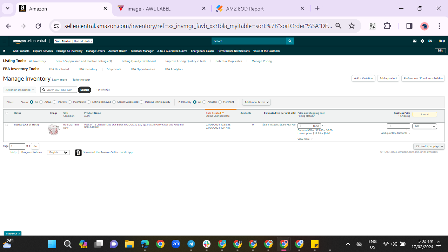This screenshot has height=252, width=448.
Task: Open the English language dropdown in footer
Action: click(58, 152)
